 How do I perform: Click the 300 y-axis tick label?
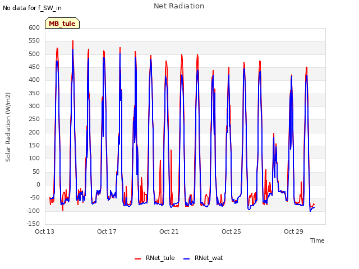point(34,106)
